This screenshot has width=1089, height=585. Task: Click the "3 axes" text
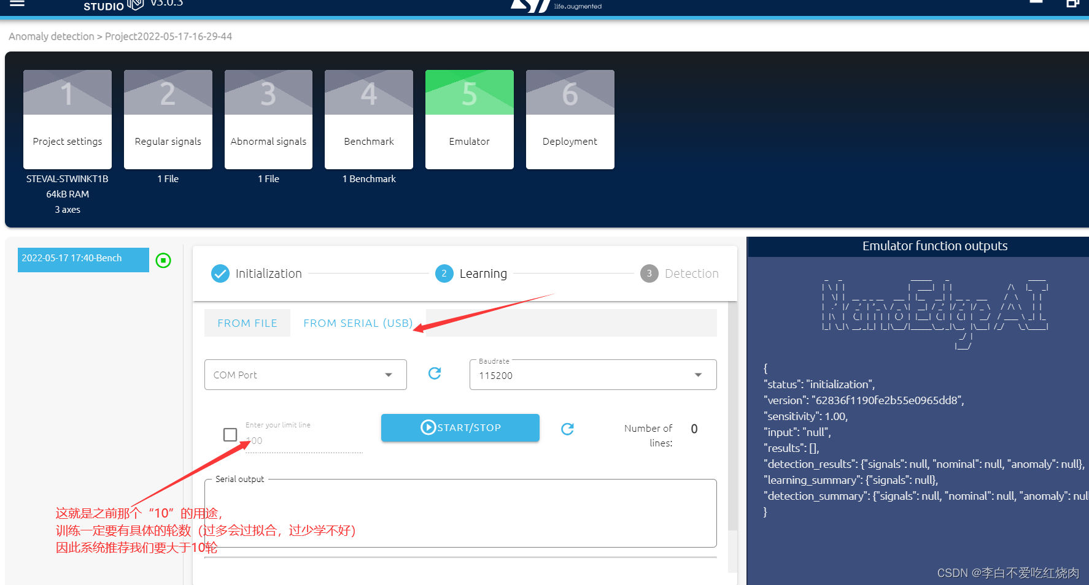[68, 210]
